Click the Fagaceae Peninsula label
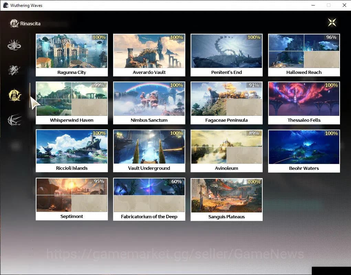This screenshot has width=351, height=275. pyautogui.click(x=227, y=120)
